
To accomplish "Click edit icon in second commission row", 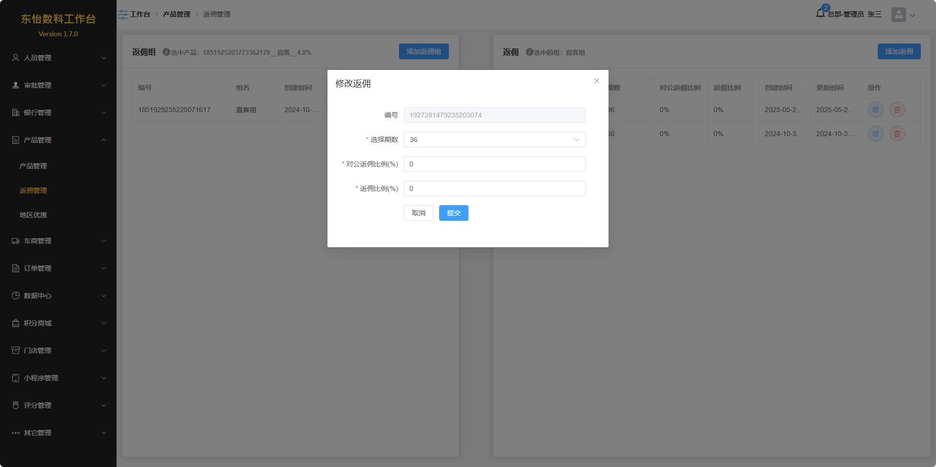I will (x=875, y=134).
